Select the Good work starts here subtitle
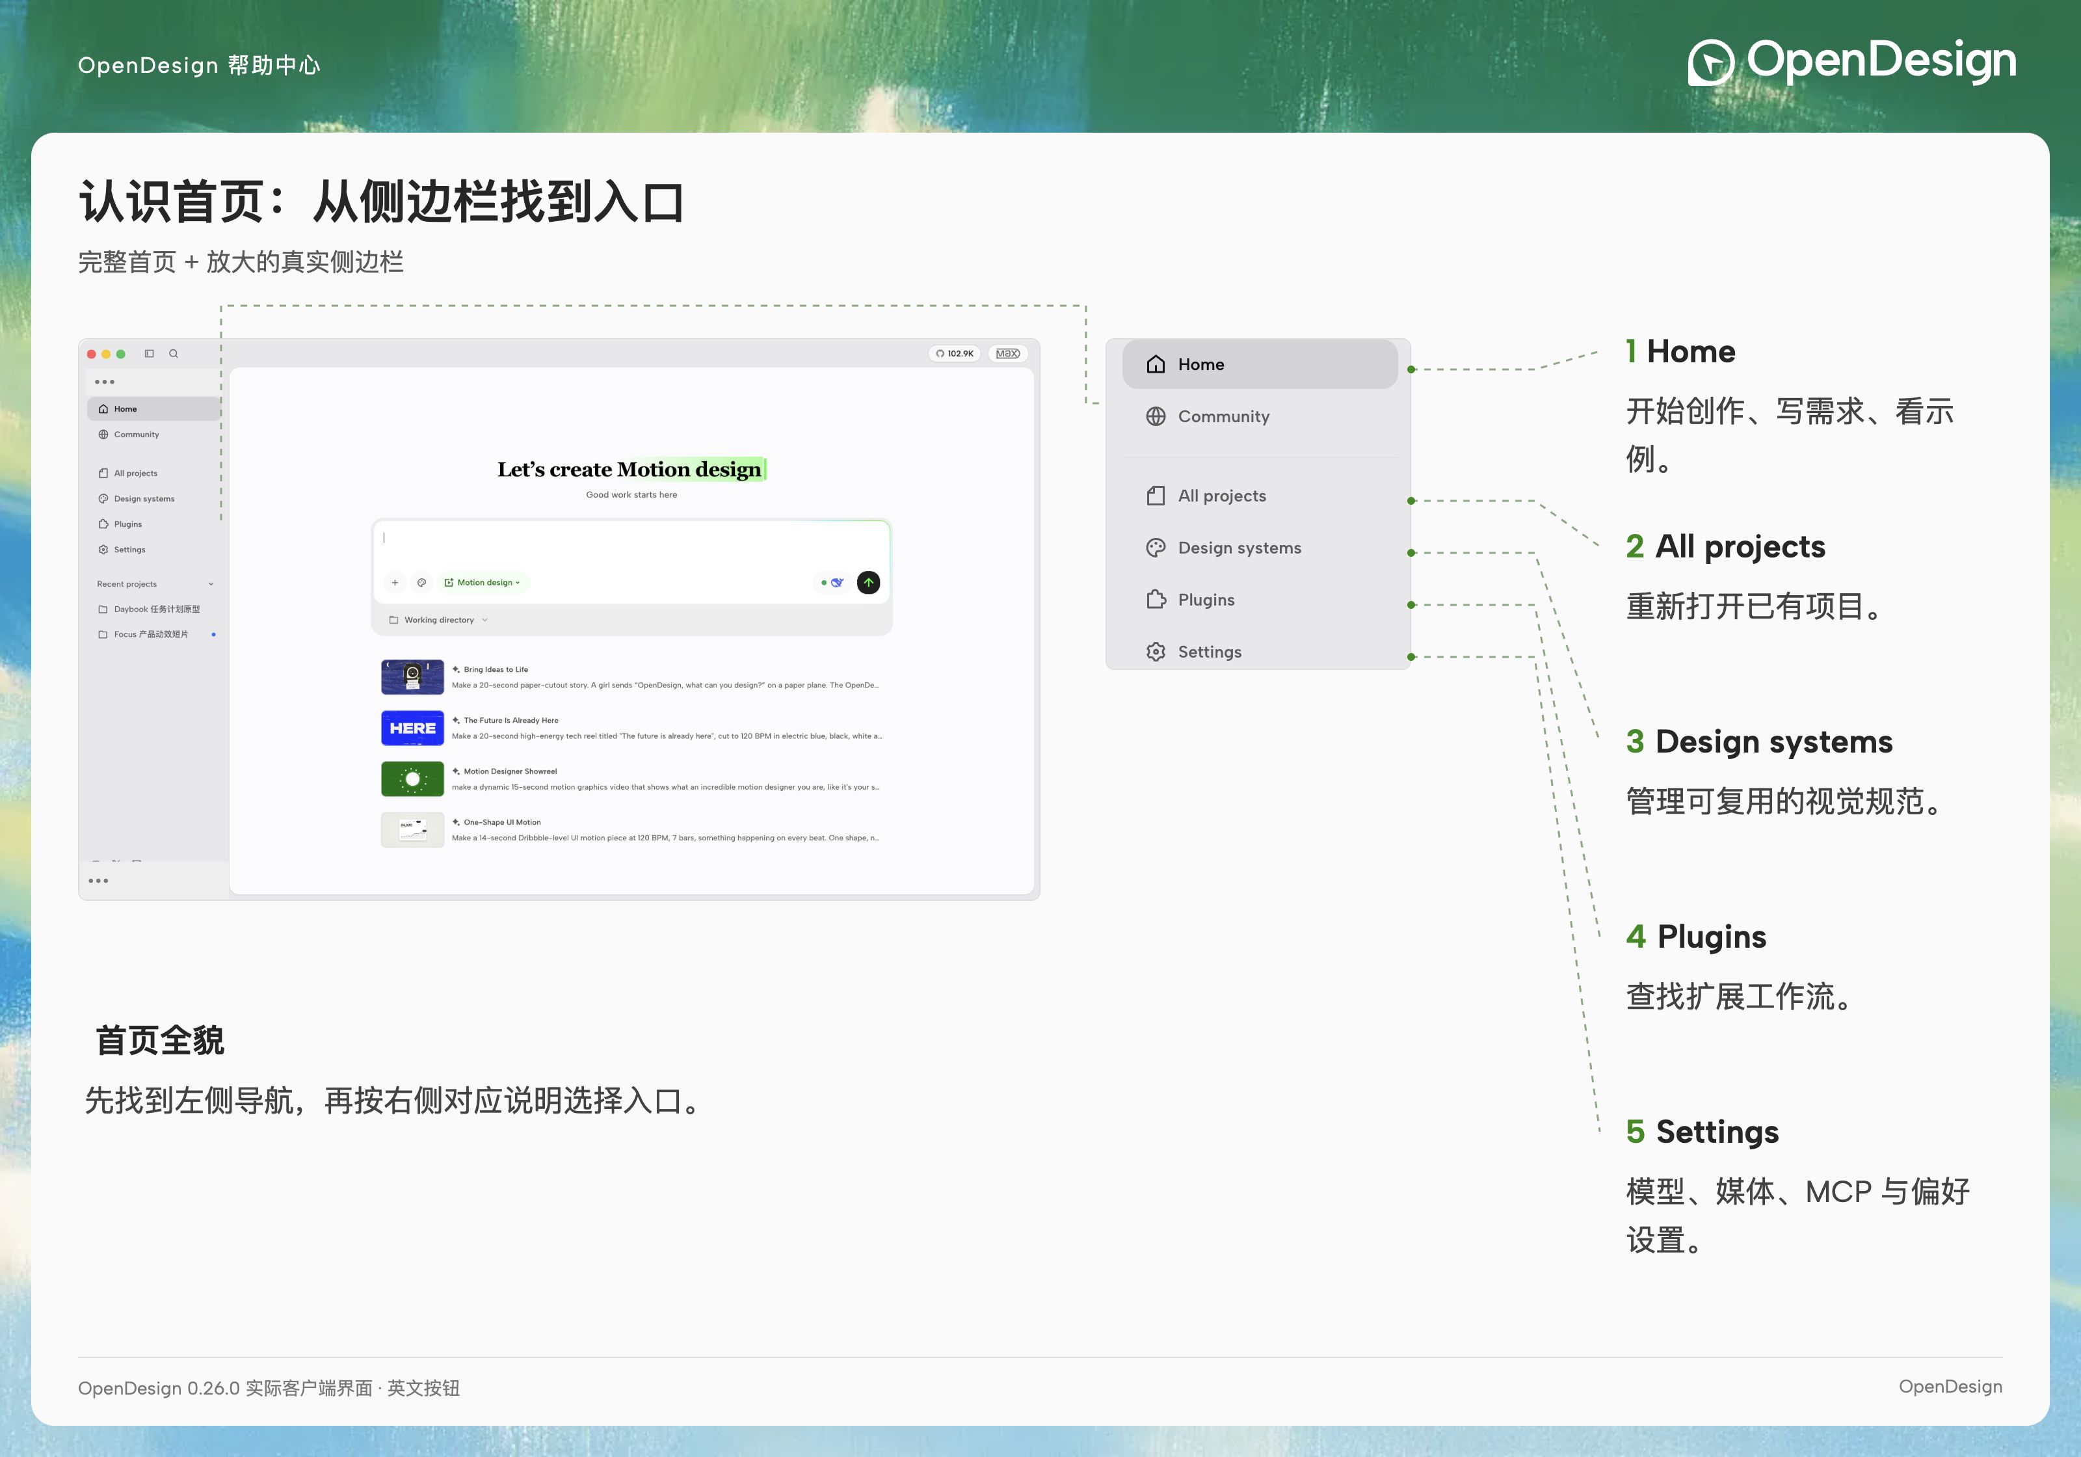 [x=631, y=495]
